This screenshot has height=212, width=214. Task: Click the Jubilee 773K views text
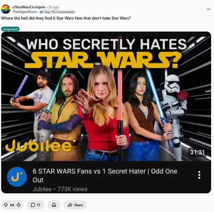[x=60, y=189]
